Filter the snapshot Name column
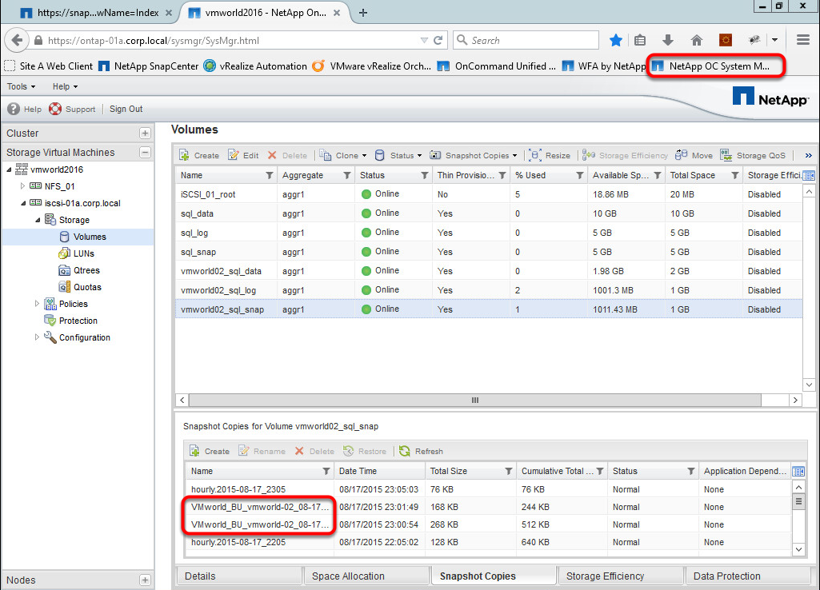This screenshot has height=590, width=820. coord(326,472)
